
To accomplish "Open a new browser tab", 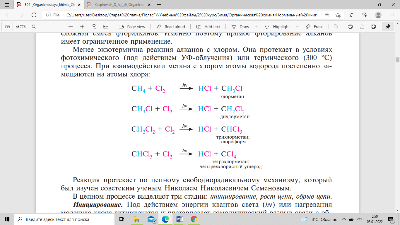I will pyautogui.click(x=159, y=5).
